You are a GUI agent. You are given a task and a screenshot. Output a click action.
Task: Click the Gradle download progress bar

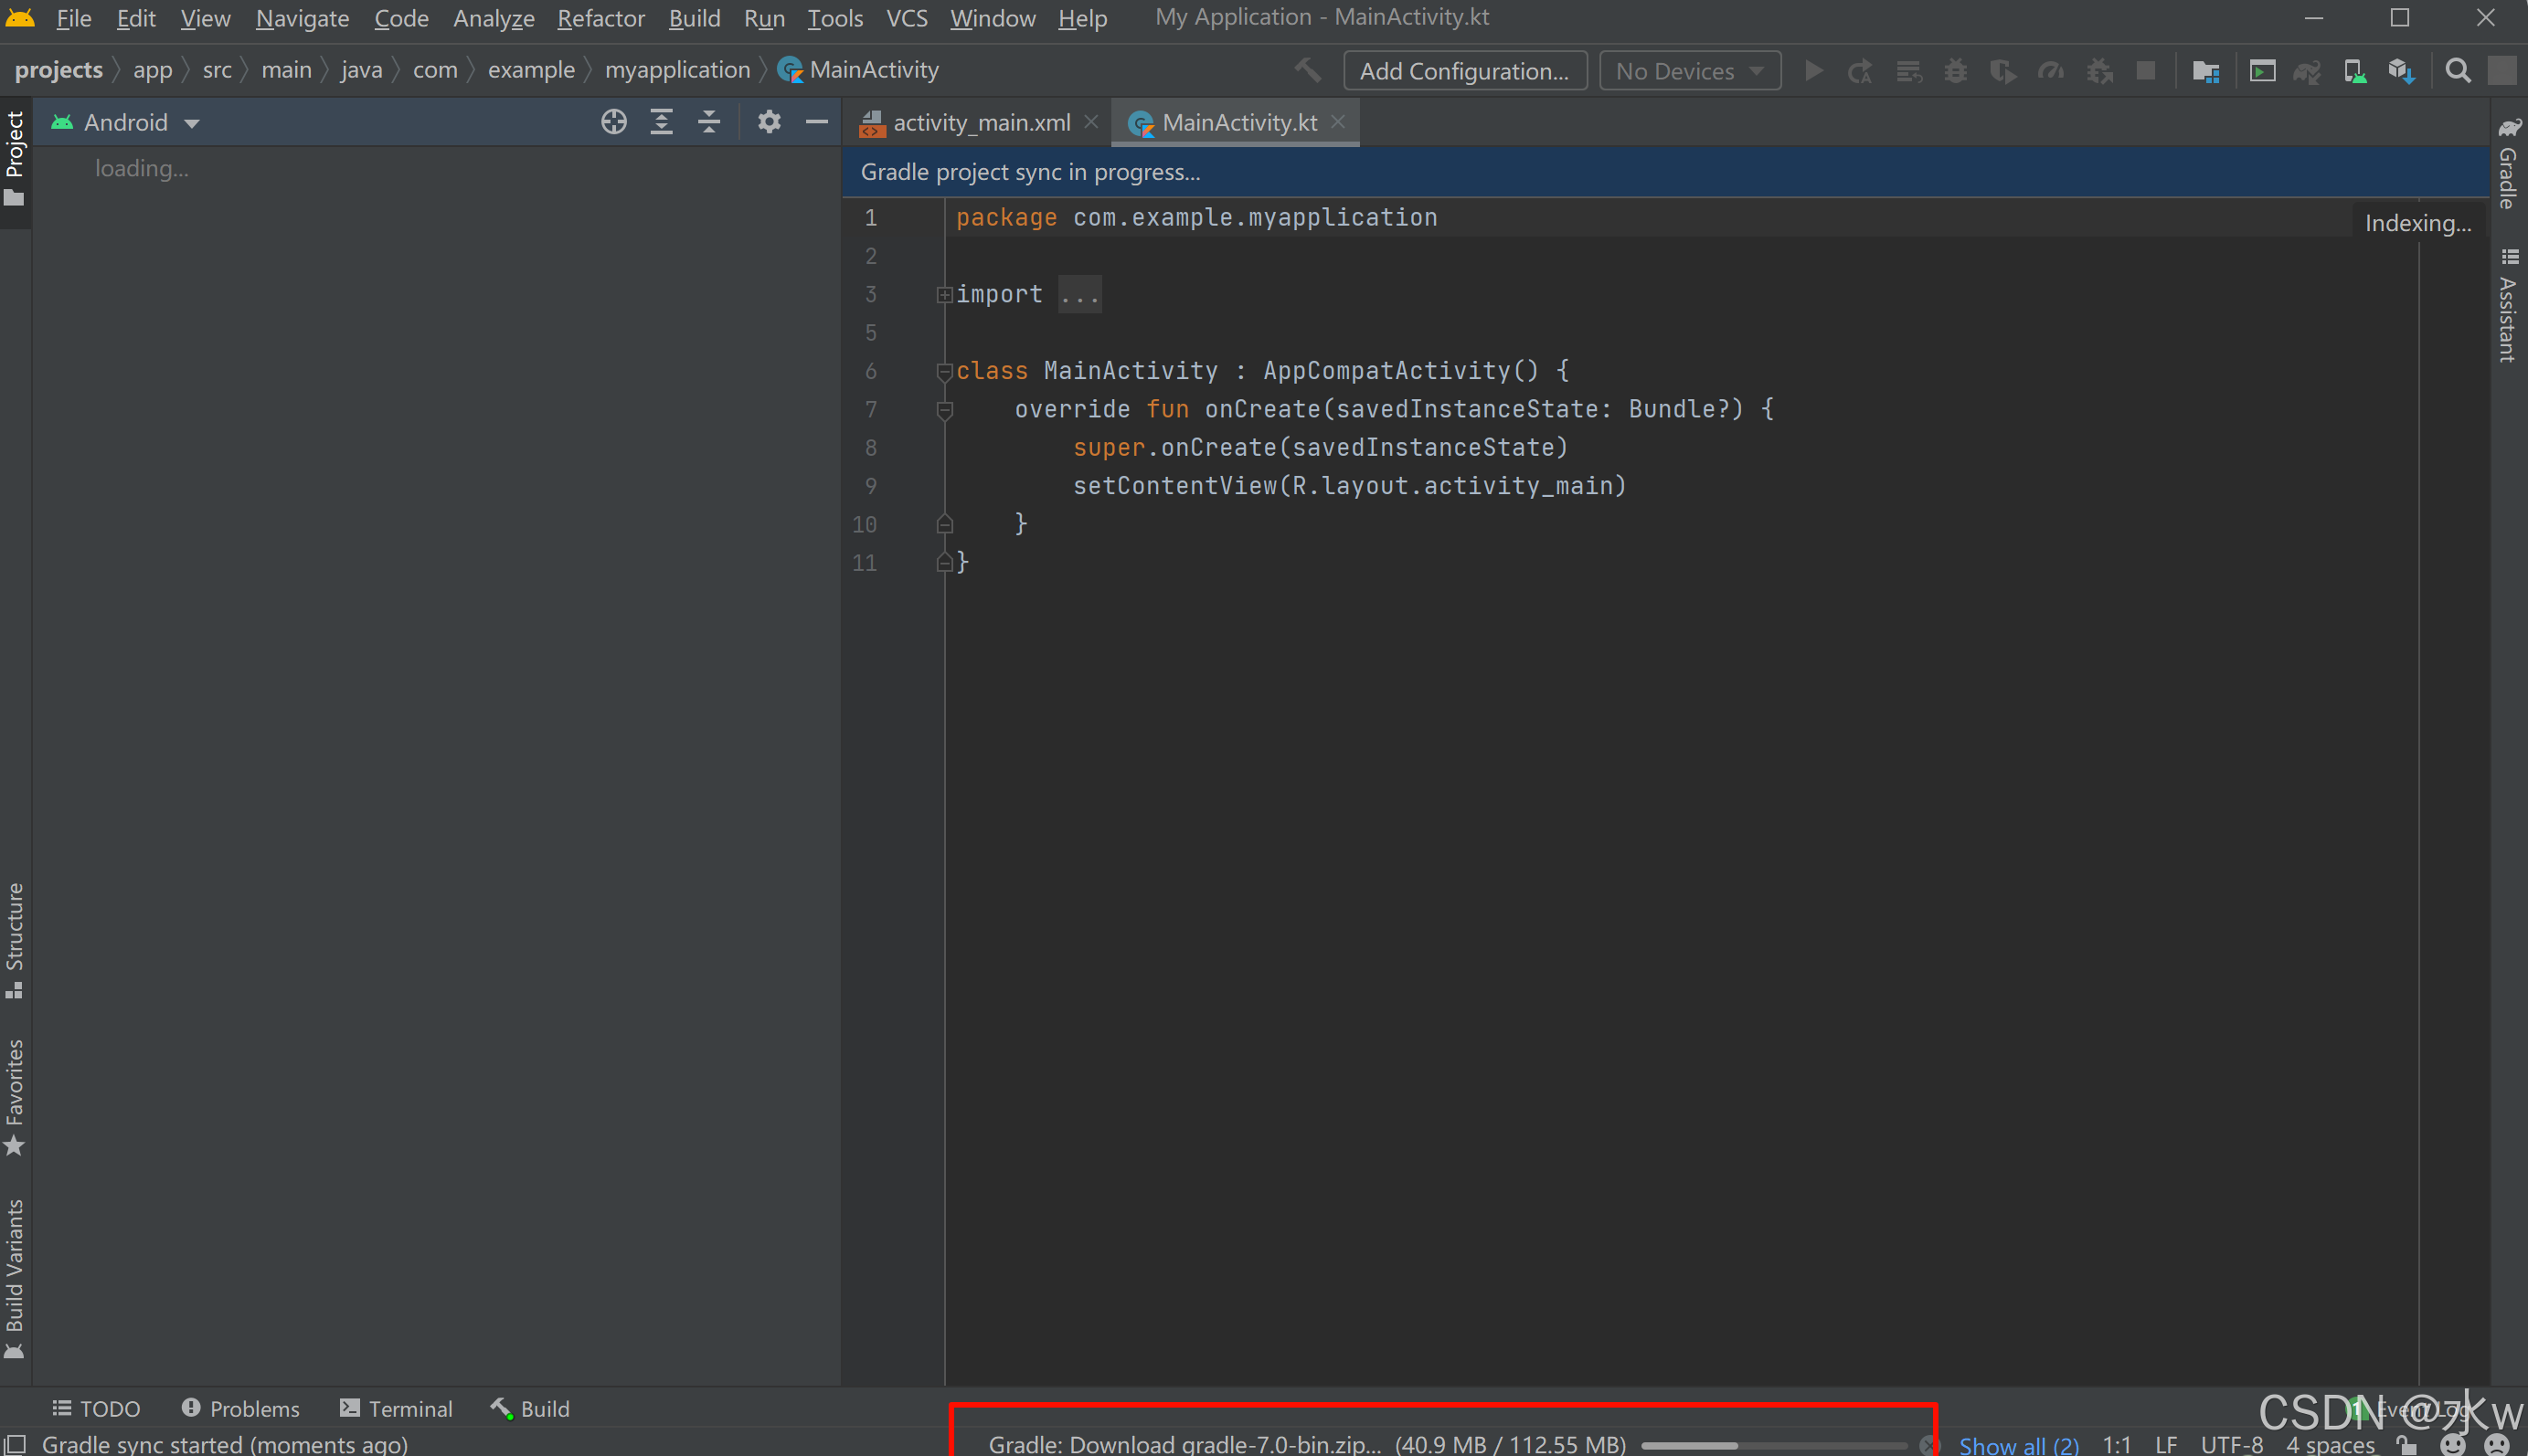(1773, 1445)
